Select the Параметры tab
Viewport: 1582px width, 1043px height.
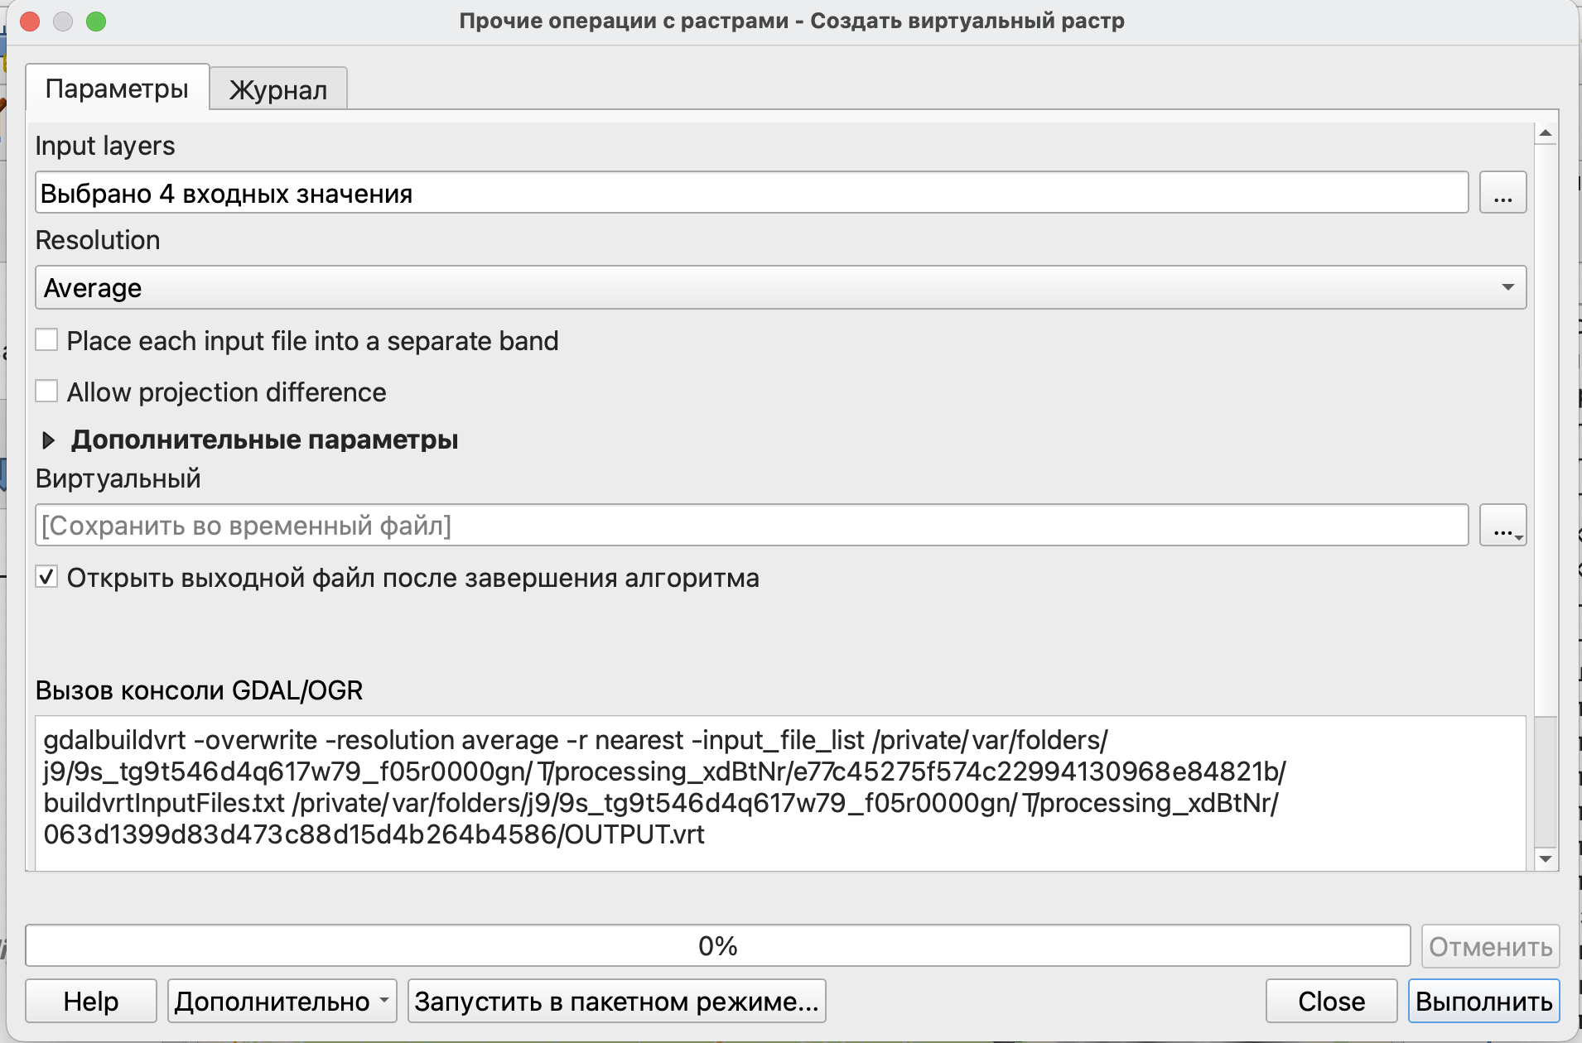tap(117, 88)
